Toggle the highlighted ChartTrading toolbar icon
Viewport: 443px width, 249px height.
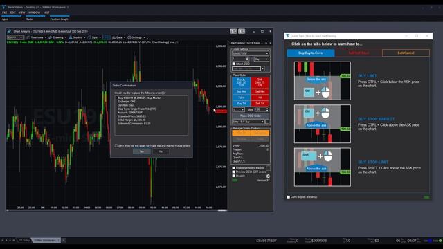pos(106,37)
